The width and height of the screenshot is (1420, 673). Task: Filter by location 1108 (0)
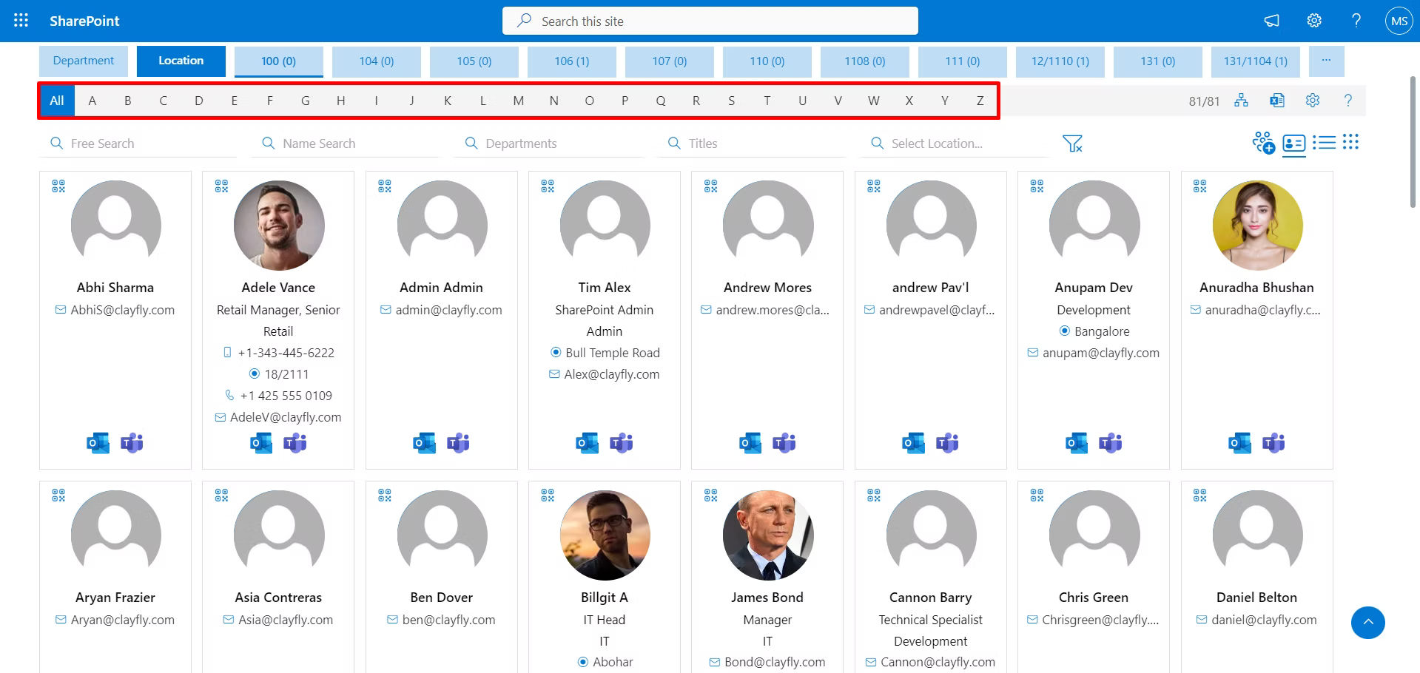pos(865,61)
